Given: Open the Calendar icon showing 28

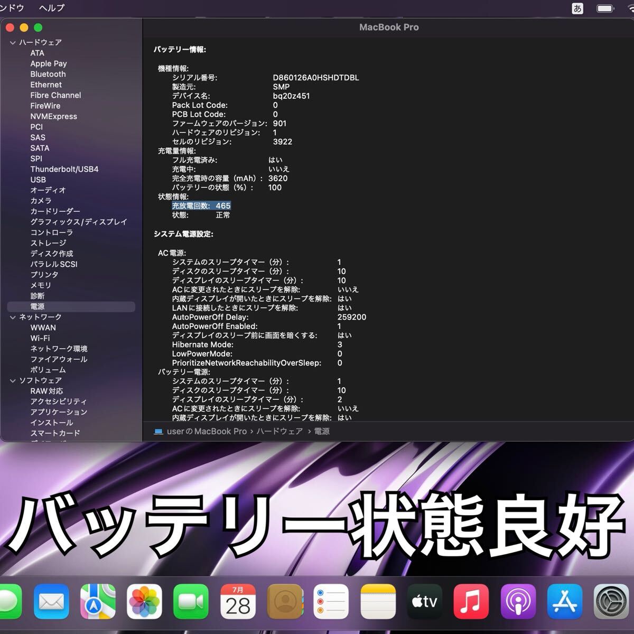Looking at the screenshot, I should pyautogui.click(x=238, y=601).
